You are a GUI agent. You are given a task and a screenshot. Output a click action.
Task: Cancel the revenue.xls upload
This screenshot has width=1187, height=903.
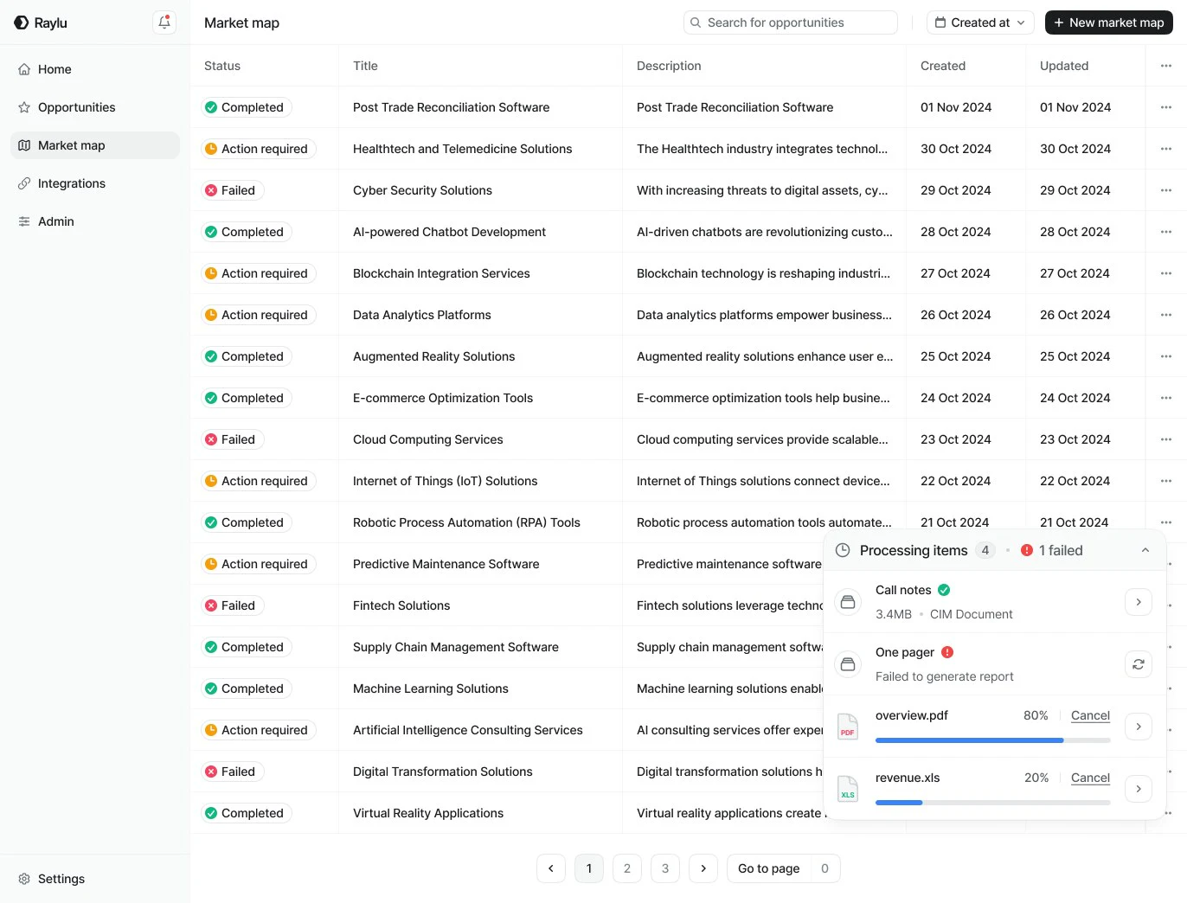[1090, 778]
